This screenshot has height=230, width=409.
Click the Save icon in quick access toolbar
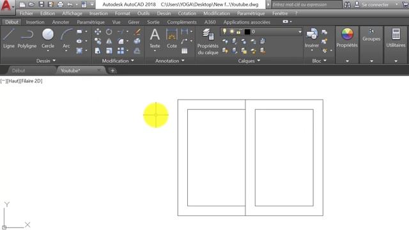point(41,4)
